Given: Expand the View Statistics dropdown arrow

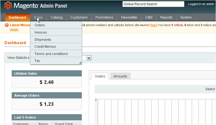Looking at the screenshot, I should click(89, 58).
